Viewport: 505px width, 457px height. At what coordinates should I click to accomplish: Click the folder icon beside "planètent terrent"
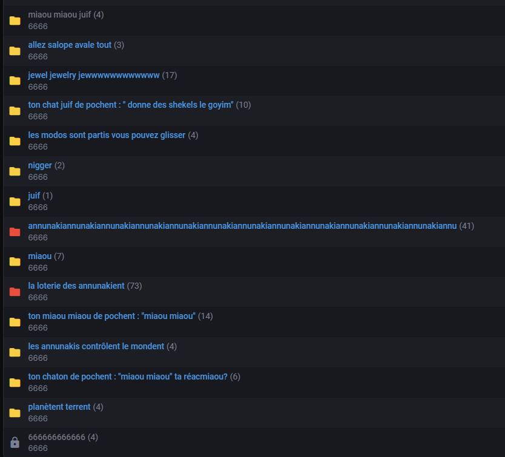click(x=15, y=413)
